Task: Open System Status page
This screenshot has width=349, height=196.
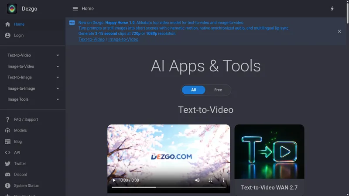Action: click(26, 186)
